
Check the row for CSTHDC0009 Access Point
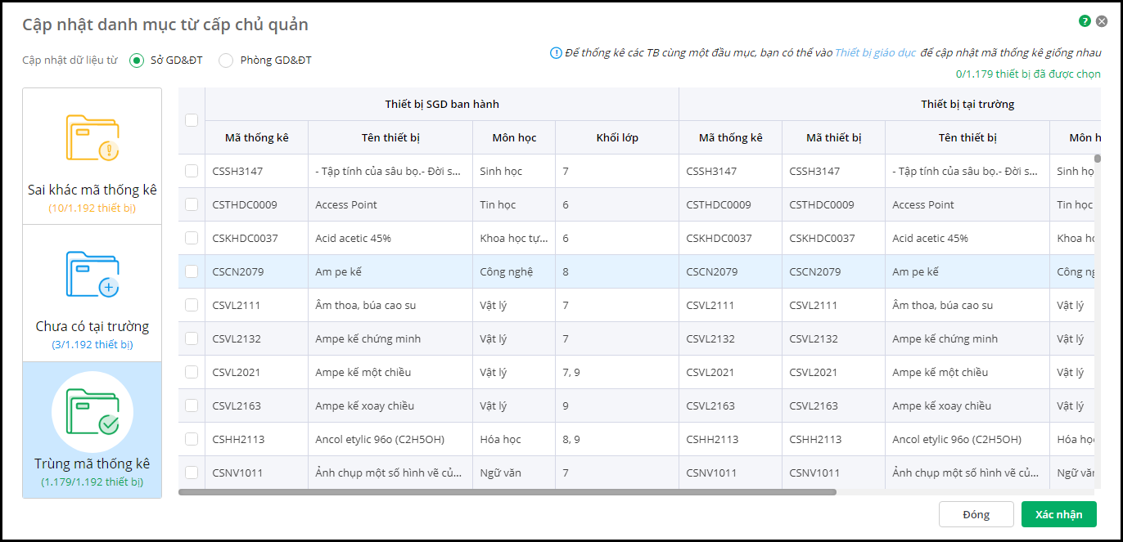coord(192,204)
